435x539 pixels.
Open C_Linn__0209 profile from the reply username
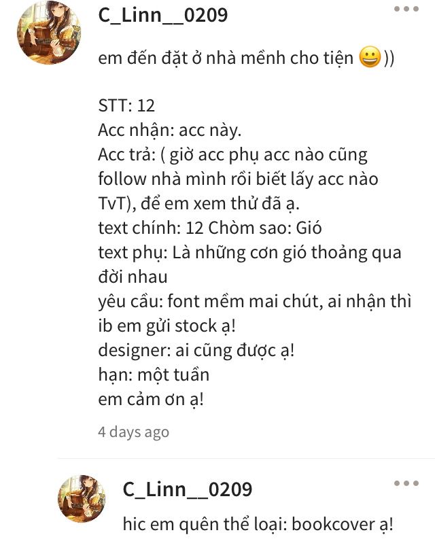tap(188, 489)
